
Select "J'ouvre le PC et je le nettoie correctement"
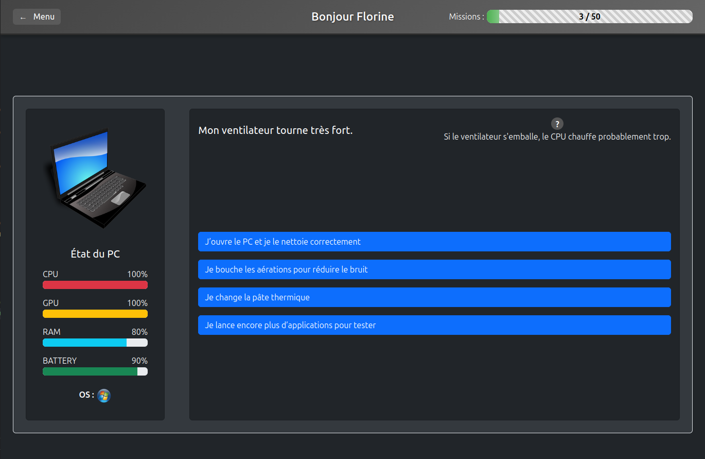[x=434, y=242]
